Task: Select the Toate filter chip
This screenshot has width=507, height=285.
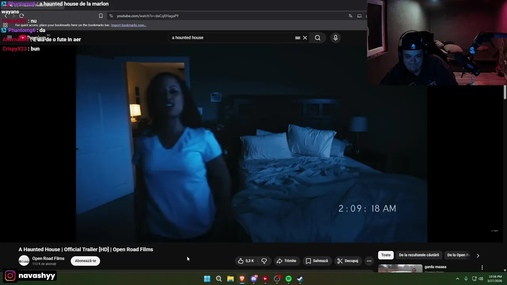Action: [x=386, y=255]
